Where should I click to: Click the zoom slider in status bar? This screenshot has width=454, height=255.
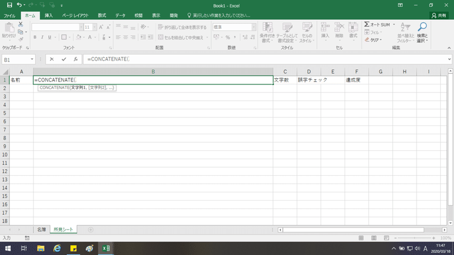coord(414,238)
